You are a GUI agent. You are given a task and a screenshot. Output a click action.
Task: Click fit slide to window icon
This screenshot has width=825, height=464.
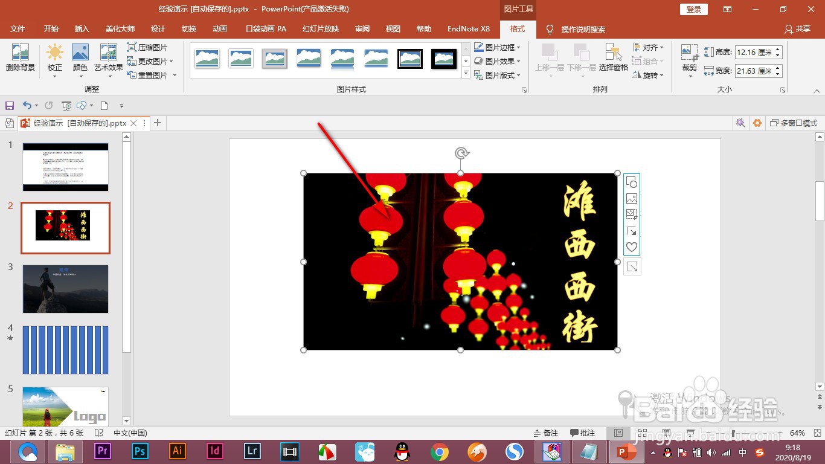816,433
